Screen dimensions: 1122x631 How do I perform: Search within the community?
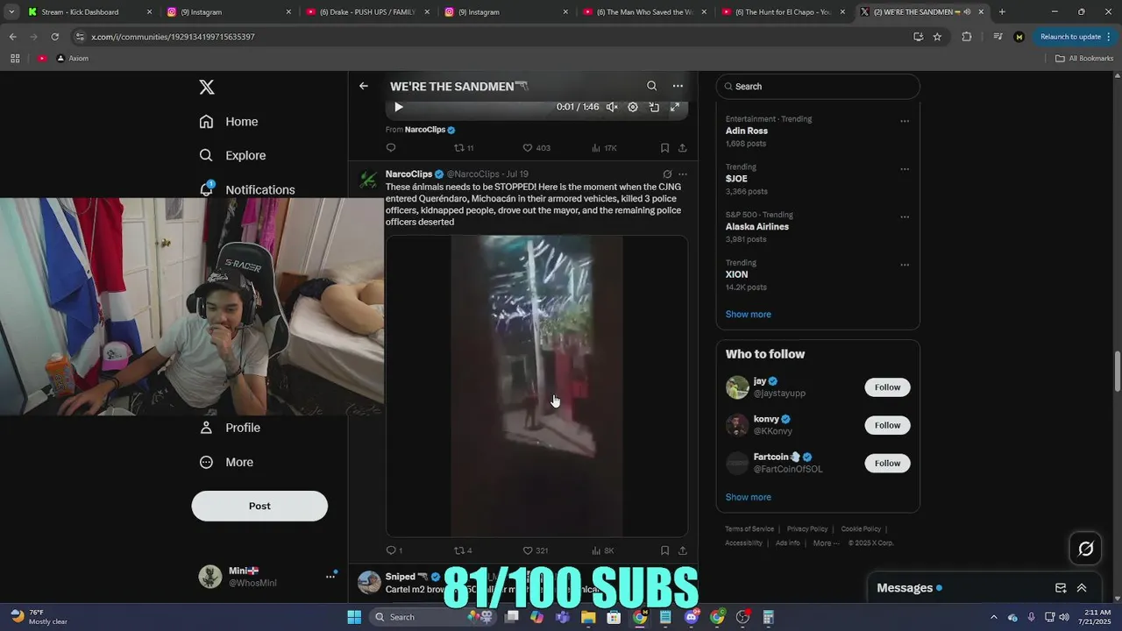point(651,86)
